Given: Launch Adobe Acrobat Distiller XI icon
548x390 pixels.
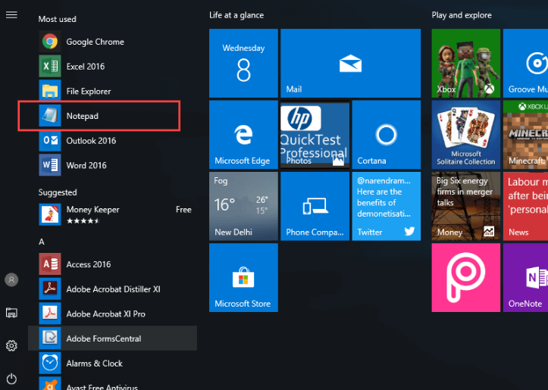Looking at the screenshot, I should [50, 289].
